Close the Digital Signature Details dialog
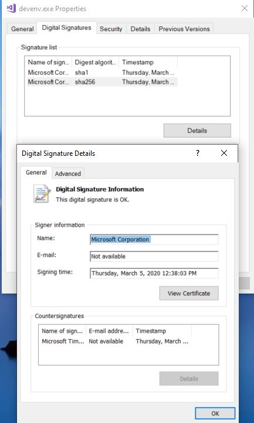254x423 pixels. click(x=224, y=153)
